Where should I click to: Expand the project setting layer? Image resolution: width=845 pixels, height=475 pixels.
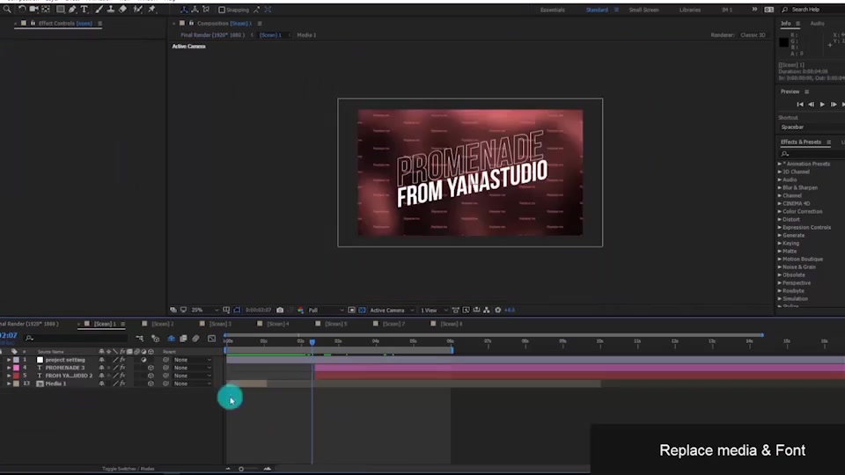coord(9,360)
